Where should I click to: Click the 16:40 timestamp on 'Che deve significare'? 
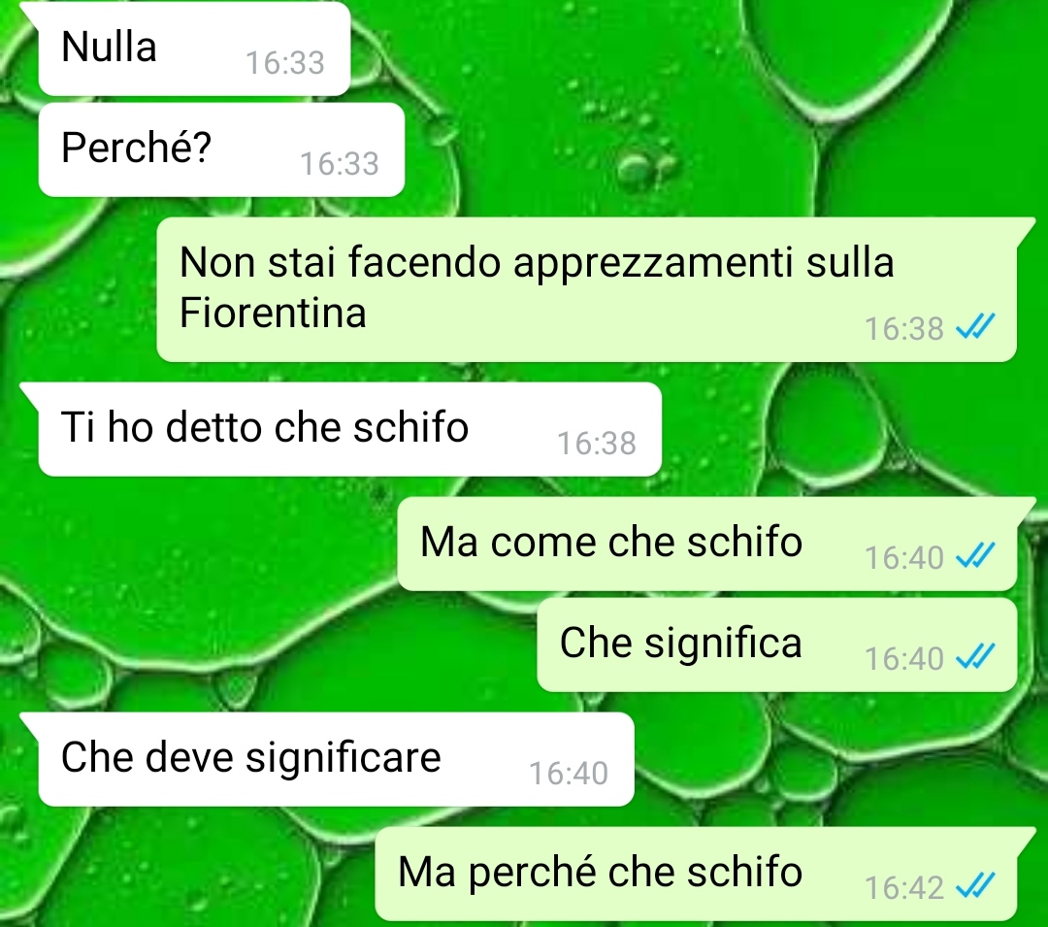pyautogui.click(x=569, y=774)
